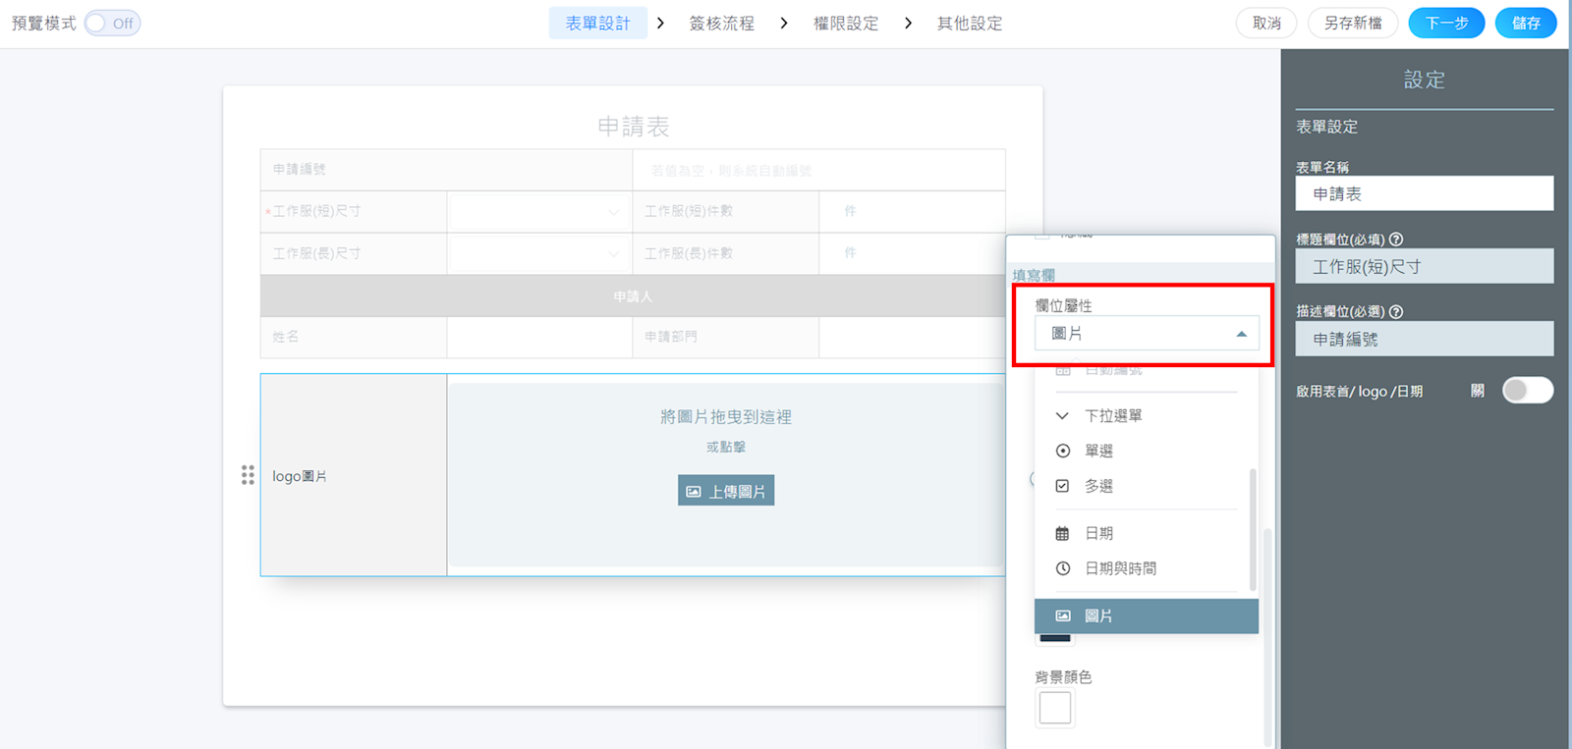Enable the 啟用表首/logo/日期 switch
The image size is (1572, 749).
(x=1527, y=391)
